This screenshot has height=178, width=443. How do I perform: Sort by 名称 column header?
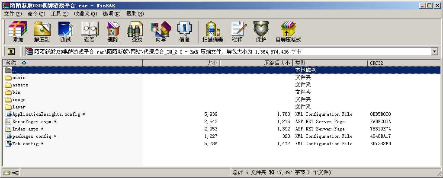pyautogui.click(x=72, y=63)
